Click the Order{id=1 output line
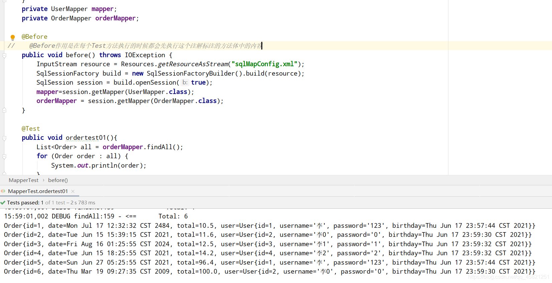 270,226
